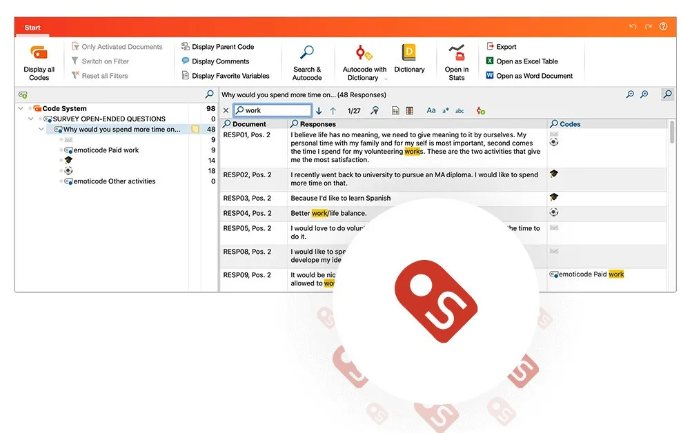This screenshot has height=433, width=681.
Task: Click the Display all Codes icon
Action: 39,53
